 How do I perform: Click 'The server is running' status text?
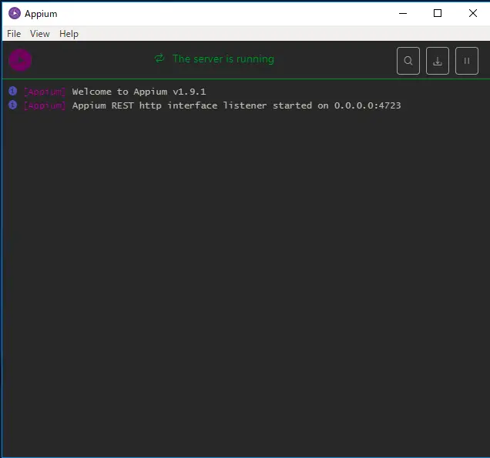point(223,59)
